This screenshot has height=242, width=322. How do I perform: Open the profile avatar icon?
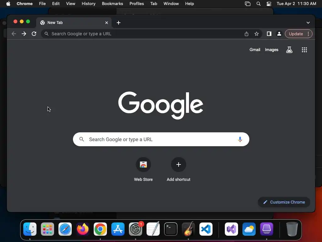pos(279,34)
